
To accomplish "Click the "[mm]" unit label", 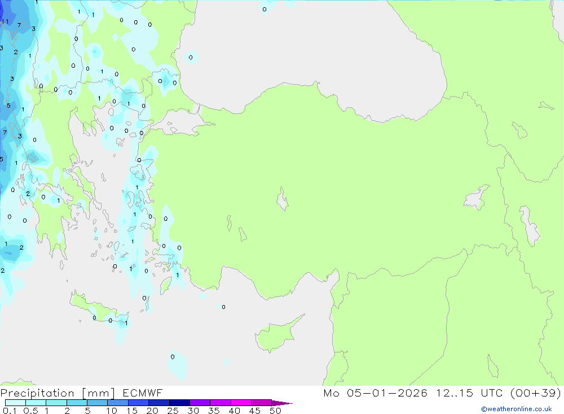I will click(99, 393).
